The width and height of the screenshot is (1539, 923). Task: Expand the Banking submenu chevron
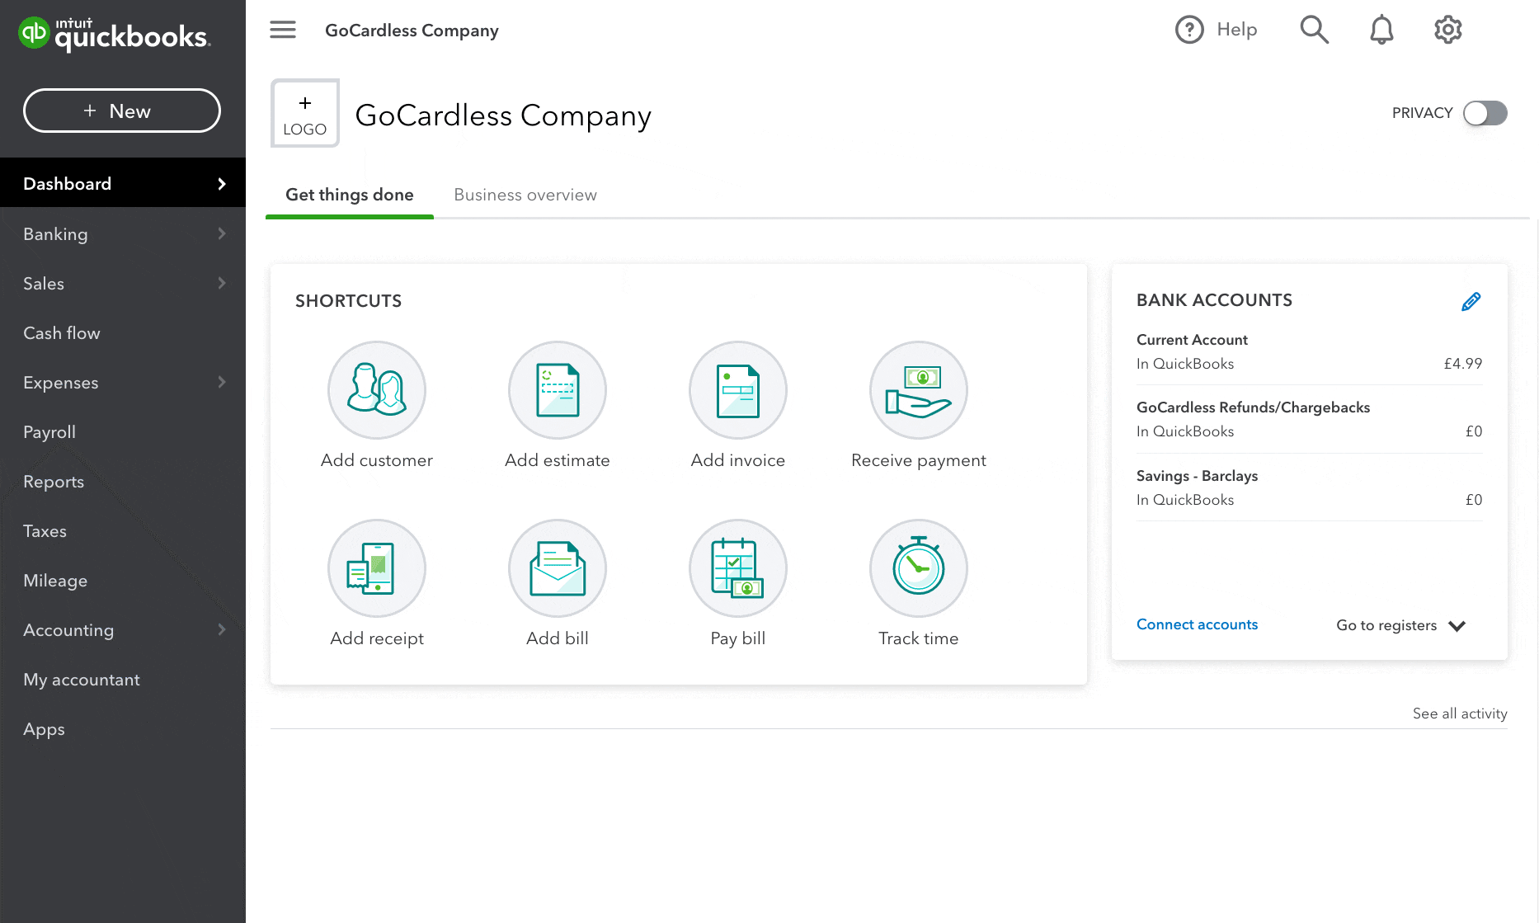(222, 233)
